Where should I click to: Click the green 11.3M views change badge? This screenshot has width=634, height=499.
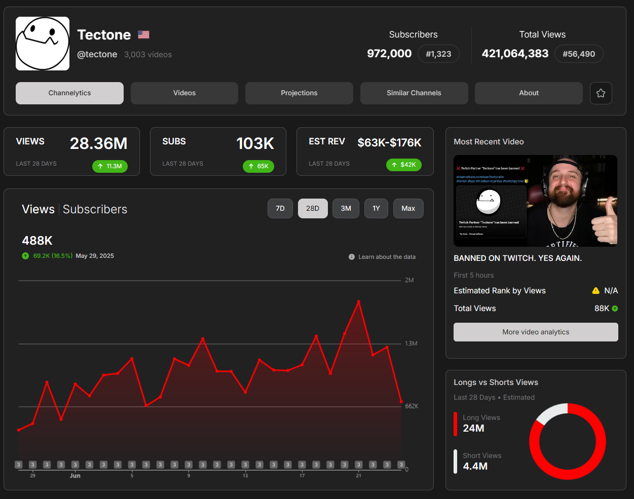click(110, 166)
